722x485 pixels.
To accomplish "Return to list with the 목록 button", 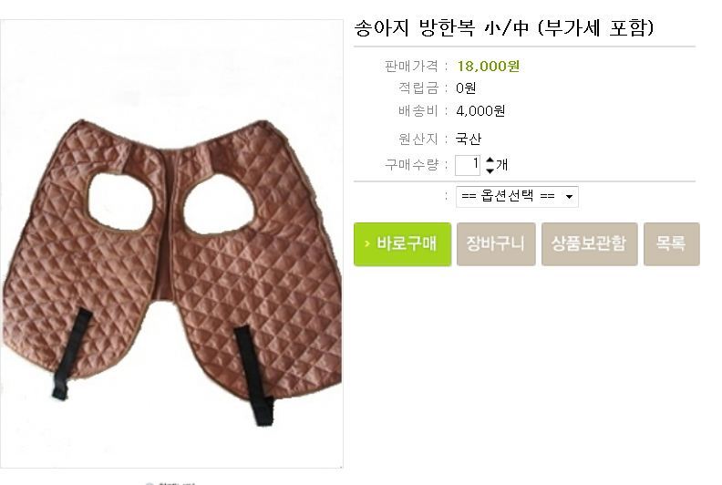I will pyautogui.click(x=671, y=244).
